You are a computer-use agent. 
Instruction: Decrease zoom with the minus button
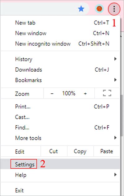[x=52, y=93]
